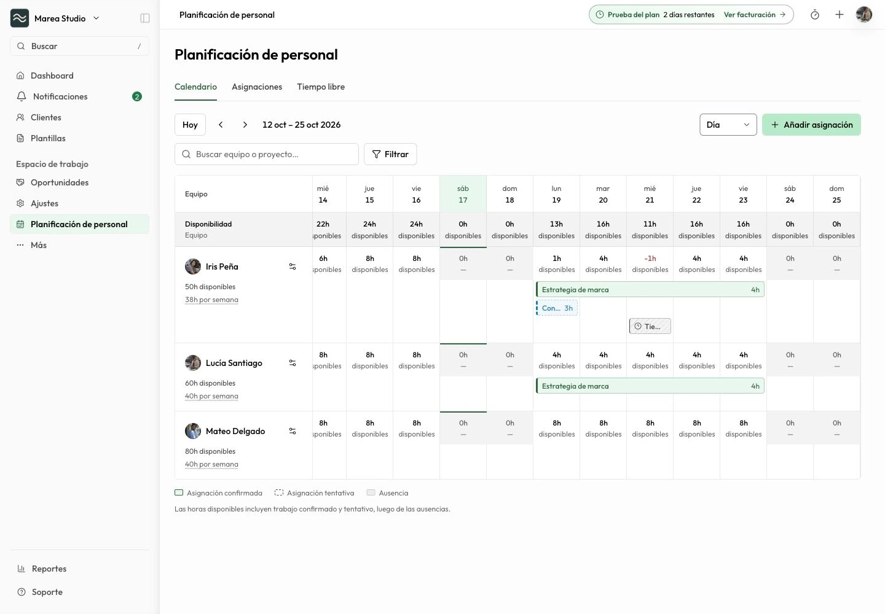The image size is (885, 614).
Task: Go to next date range arrow
Action: [x=245, y=125]
